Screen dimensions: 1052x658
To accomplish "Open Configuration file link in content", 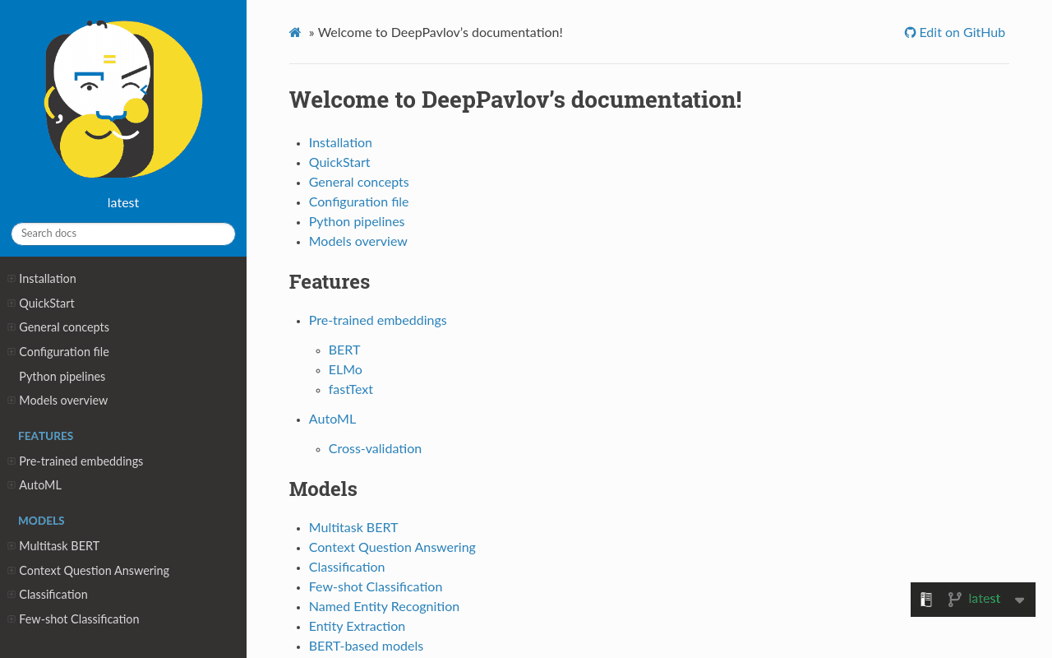I will [x=359, y=202].
